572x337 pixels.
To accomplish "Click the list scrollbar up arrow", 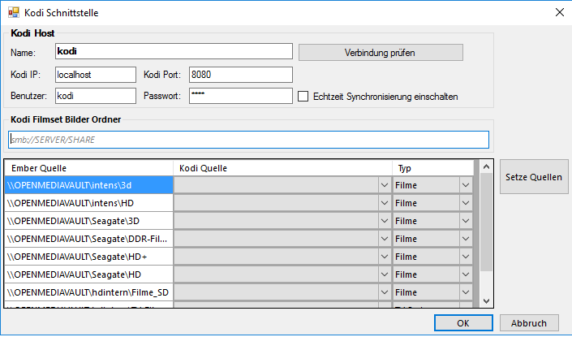I will coord(486,166).
